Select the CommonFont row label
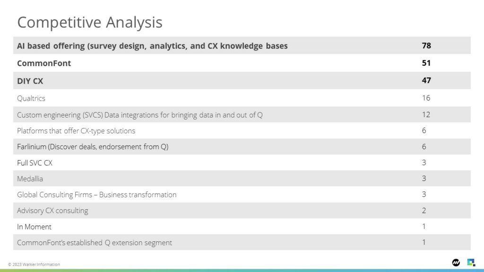Viewport: 484px width, 272px height. pos(44,63)
